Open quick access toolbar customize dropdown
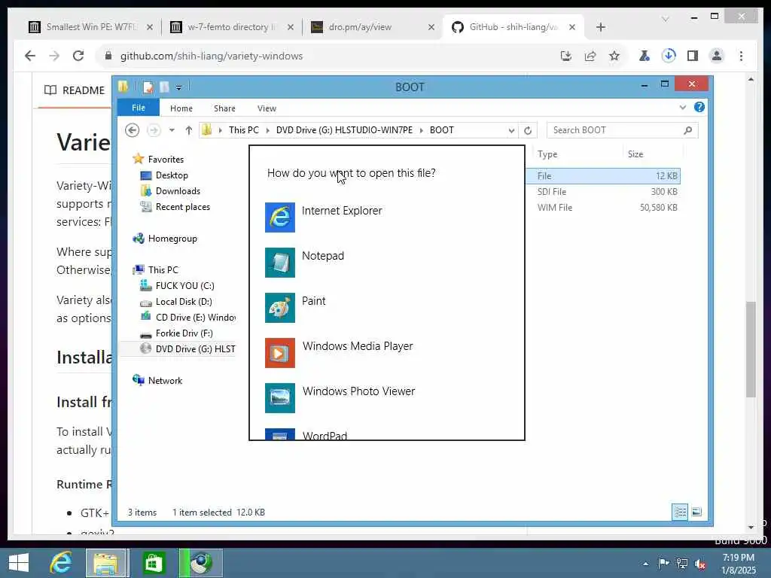 178,87
